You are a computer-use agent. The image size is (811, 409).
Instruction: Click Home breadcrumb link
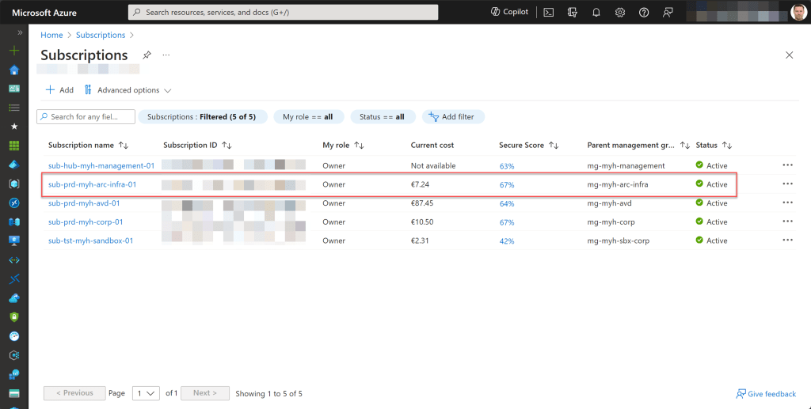coord(51,35)
